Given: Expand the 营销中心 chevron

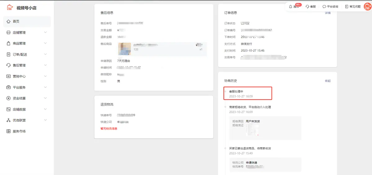Looking at the screenshot, I should (46, 76).
